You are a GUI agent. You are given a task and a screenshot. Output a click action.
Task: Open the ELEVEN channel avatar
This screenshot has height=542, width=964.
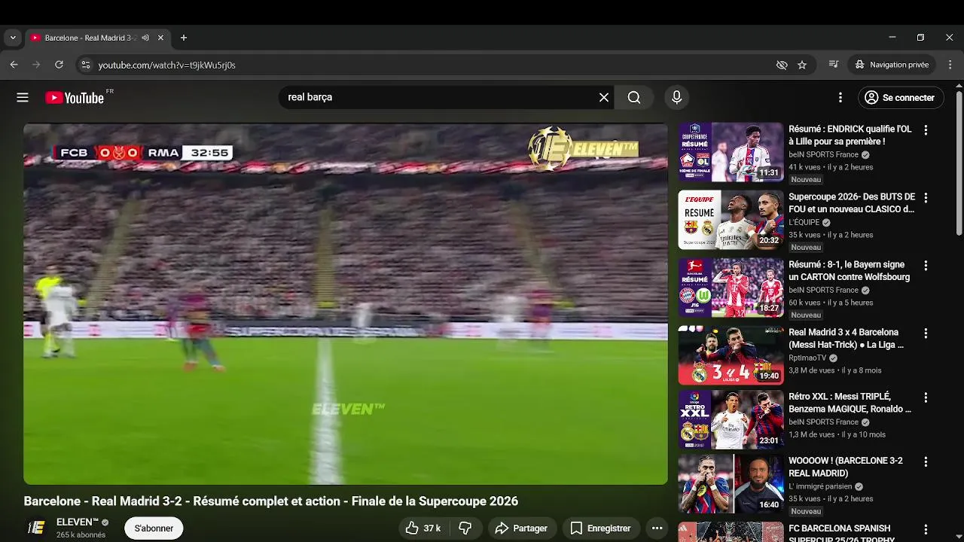coord(36,528)
